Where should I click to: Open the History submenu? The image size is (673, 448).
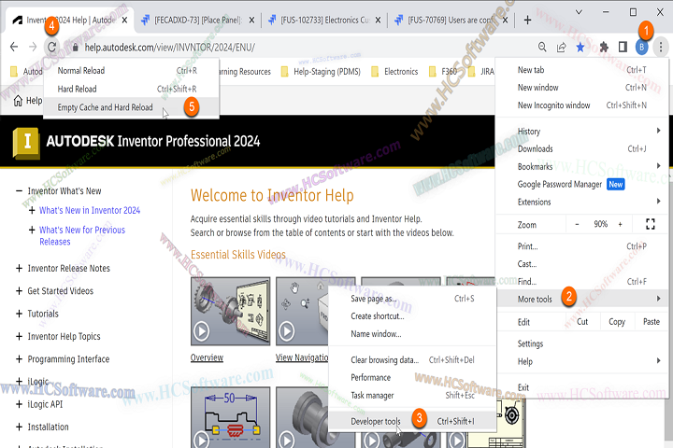point(582,132)
